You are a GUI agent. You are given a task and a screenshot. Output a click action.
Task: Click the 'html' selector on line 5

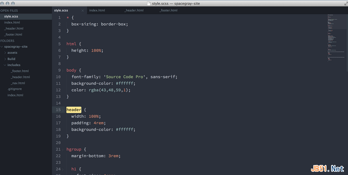(71, 44)
